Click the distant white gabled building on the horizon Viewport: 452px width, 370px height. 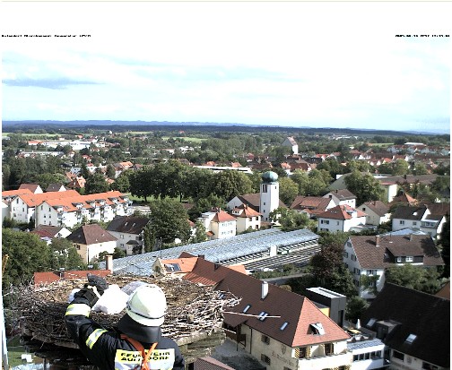click(x=291, y=144)
